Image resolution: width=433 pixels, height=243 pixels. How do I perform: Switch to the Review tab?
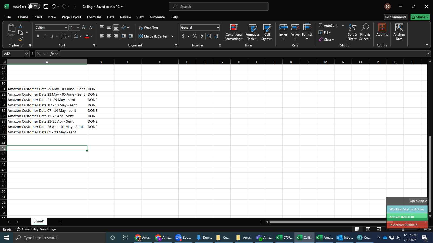click(x=126, y=17)
